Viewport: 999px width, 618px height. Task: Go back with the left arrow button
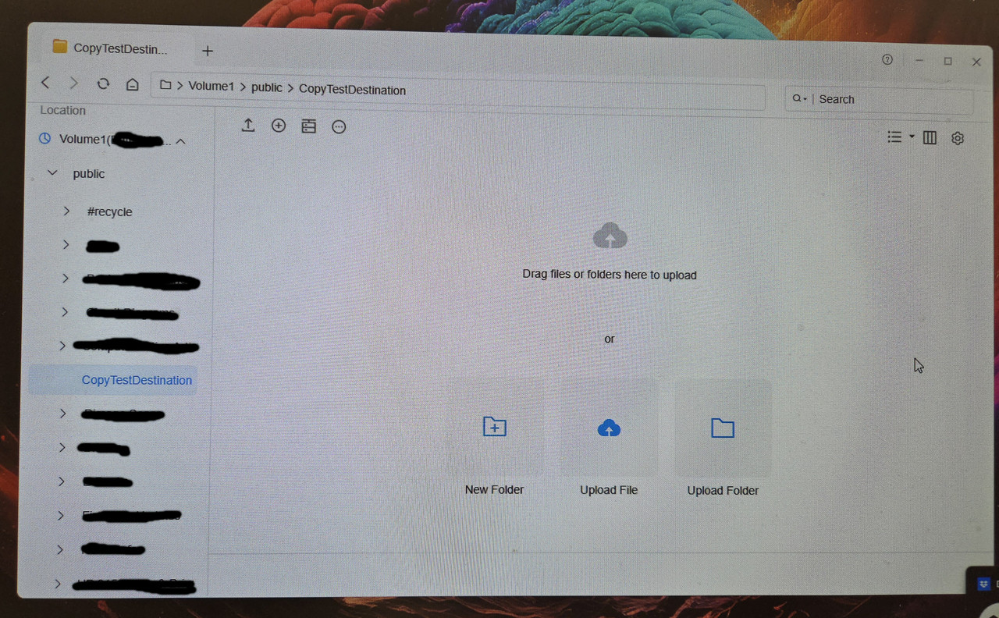point(45,82)
